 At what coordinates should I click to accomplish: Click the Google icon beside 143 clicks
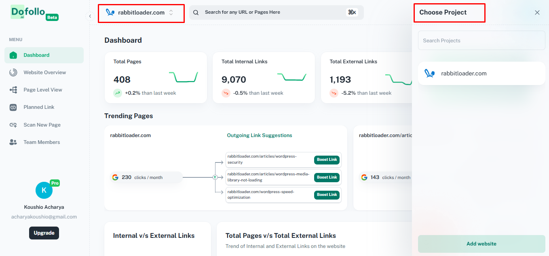[364, 177]
